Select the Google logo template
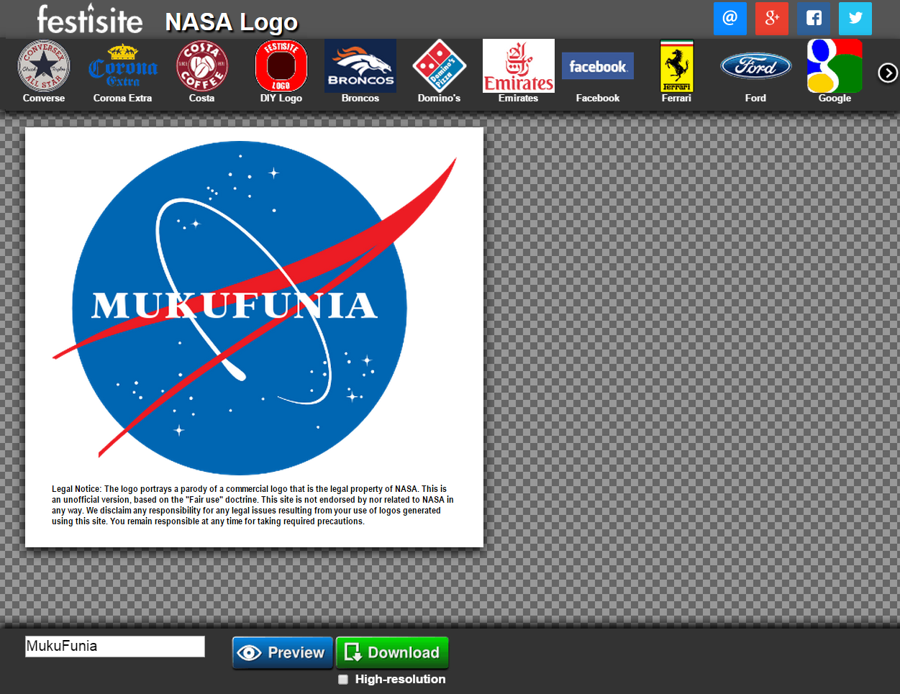The image size is (900, 694). 835,66
